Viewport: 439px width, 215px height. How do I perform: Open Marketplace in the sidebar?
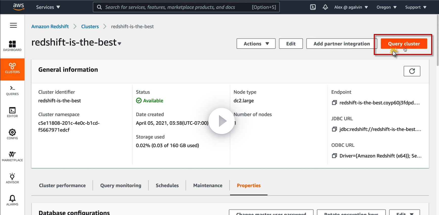[12, 157]
